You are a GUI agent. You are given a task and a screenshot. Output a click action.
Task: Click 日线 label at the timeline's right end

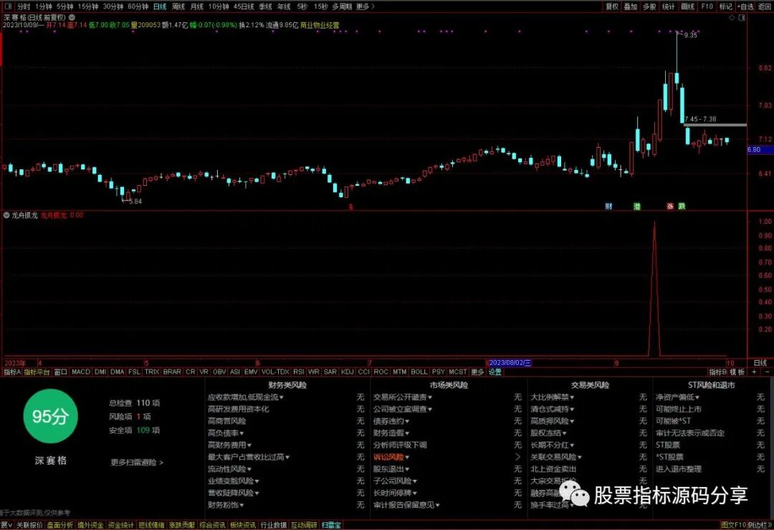(760, 363)
